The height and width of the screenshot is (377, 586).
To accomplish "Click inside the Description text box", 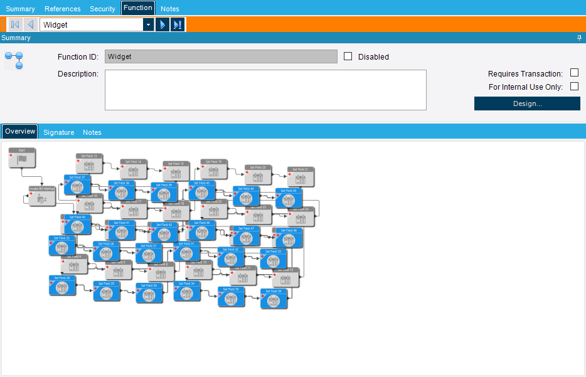I will pyautogui.click(x=265, y=90).
